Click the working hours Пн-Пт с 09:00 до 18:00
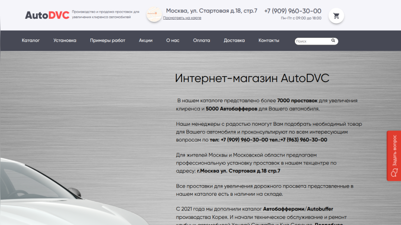 (x=301, y=18)
